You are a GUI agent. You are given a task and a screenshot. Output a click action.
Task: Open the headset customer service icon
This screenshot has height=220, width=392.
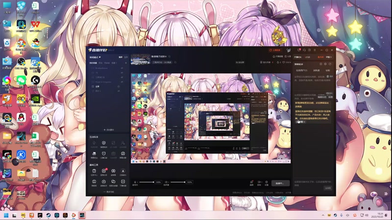(x=304, y=50)
